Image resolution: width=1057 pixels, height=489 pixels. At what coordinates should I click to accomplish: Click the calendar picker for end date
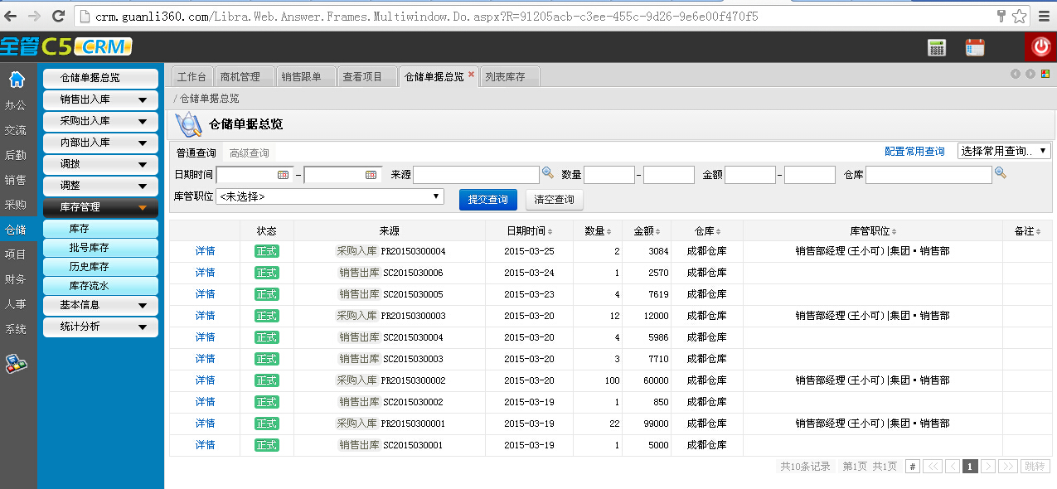(x=371, y=175)
